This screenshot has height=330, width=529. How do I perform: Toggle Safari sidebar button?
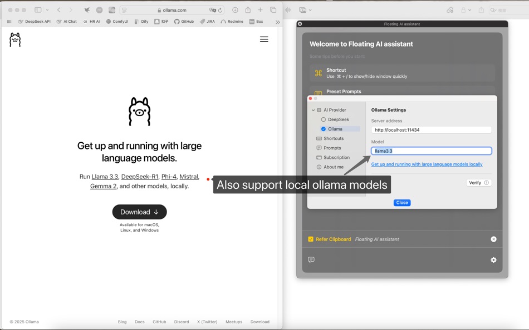coord(38,10)
